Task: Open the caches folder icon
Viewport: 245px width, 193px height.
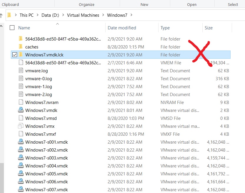Action: coord(20,47)
